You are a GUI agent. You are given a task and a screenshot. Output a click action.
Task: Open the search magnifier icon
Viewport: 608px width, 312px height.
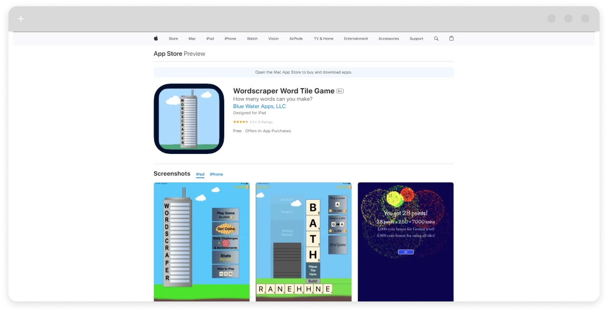point(436,38)
